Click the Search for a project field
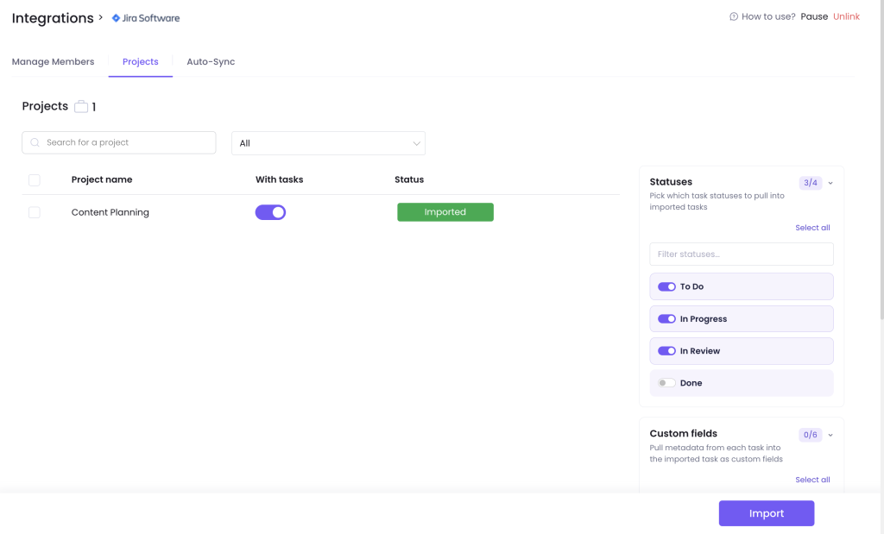The height and width of the screenshot is (534, 884). click(119, 142)
